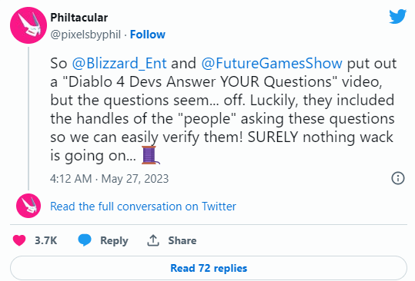Follow the @pixelsbyphil account
This screenshot has height=281, width=415.
pyautogui.click(x=147, y=35)
